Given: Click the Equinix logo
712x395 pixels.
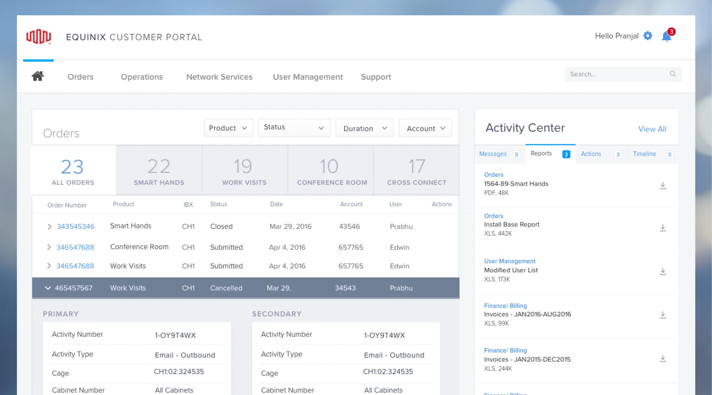Looking at the screenshot, I should 39,37.
